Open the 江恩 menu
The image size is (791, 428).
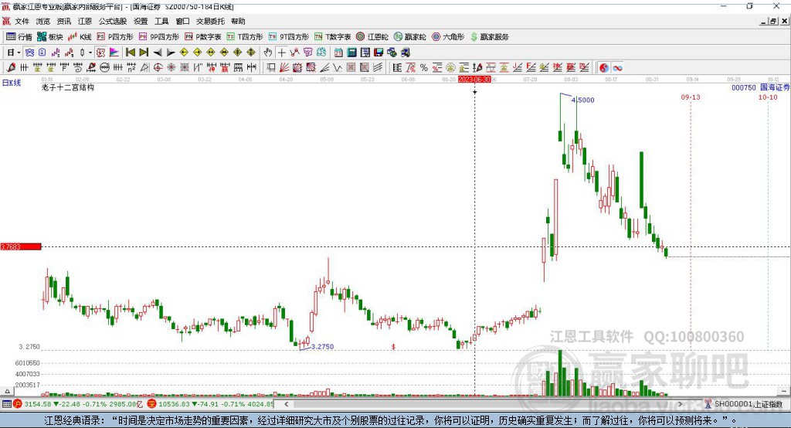click(x=85, y=21)
